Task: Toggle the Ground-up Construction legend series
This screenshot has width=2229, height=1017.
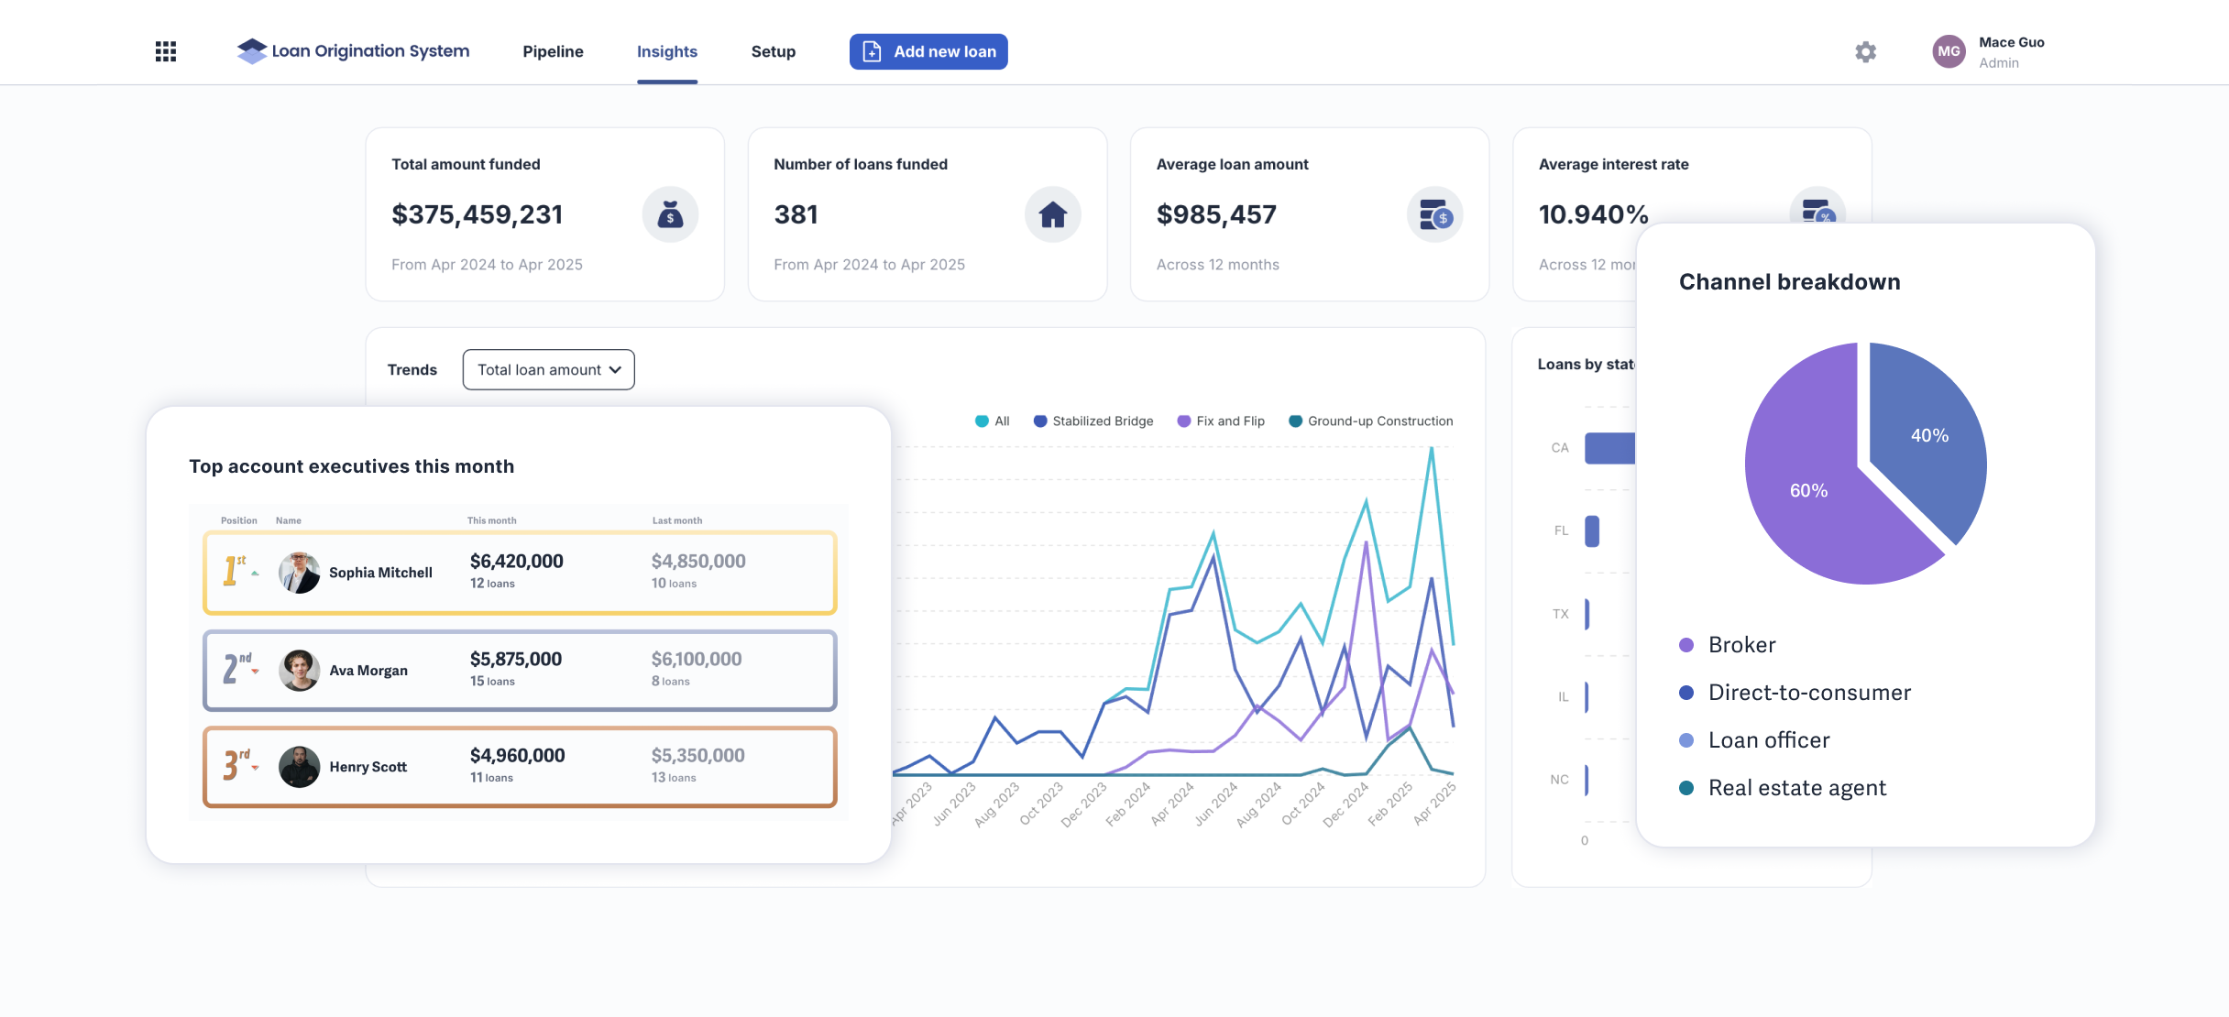Action: [x=1371, y=421]
